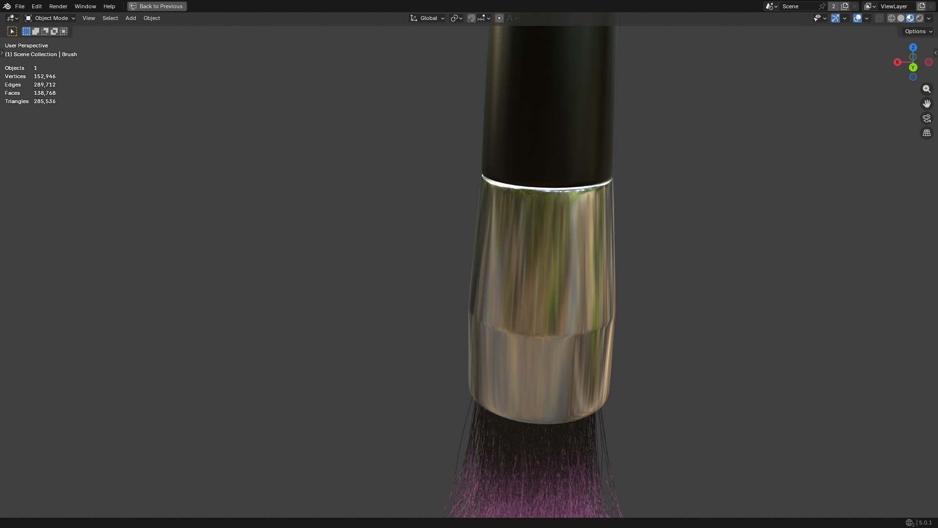Image resolution: width=938 pixels, height=528 pixels.
Task: Toggle the scene pin icon
Action: pyautogui.click(x=823, y=6)
